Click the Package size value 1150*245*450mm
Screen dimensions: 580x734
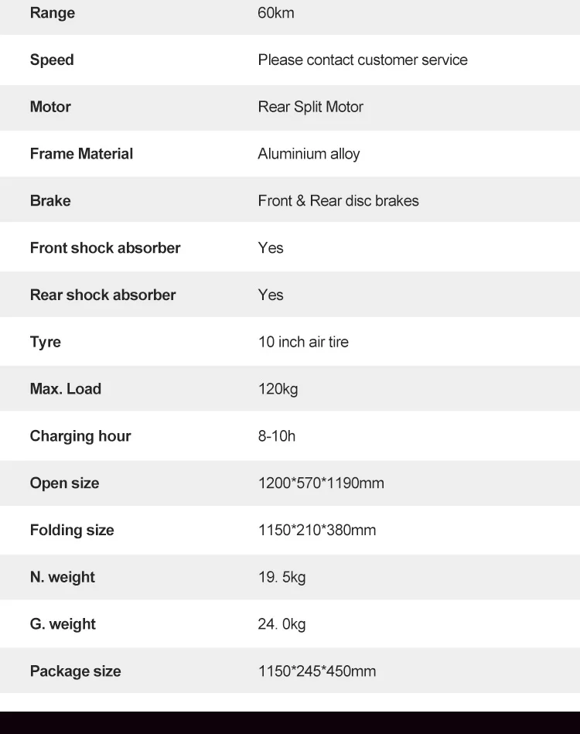click(x=317, y=671)
